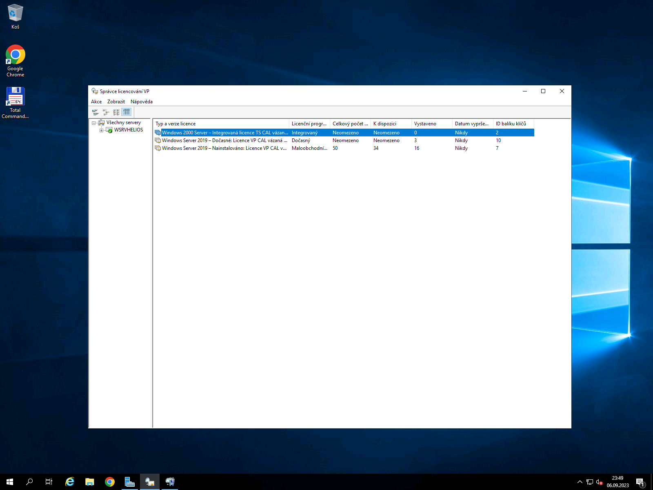Click the Windows Server 2019 temporary license icon
This screenshot has height=490, width=653.
click(x=158, y=140)
